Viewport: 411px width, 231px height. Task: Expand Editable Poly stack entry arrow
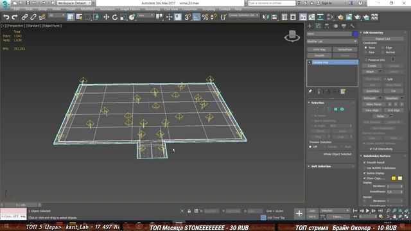[x=310, y=62]
